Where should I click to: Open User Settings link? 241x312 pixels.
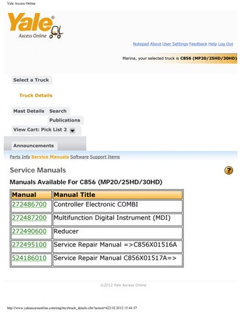(175, 44)
